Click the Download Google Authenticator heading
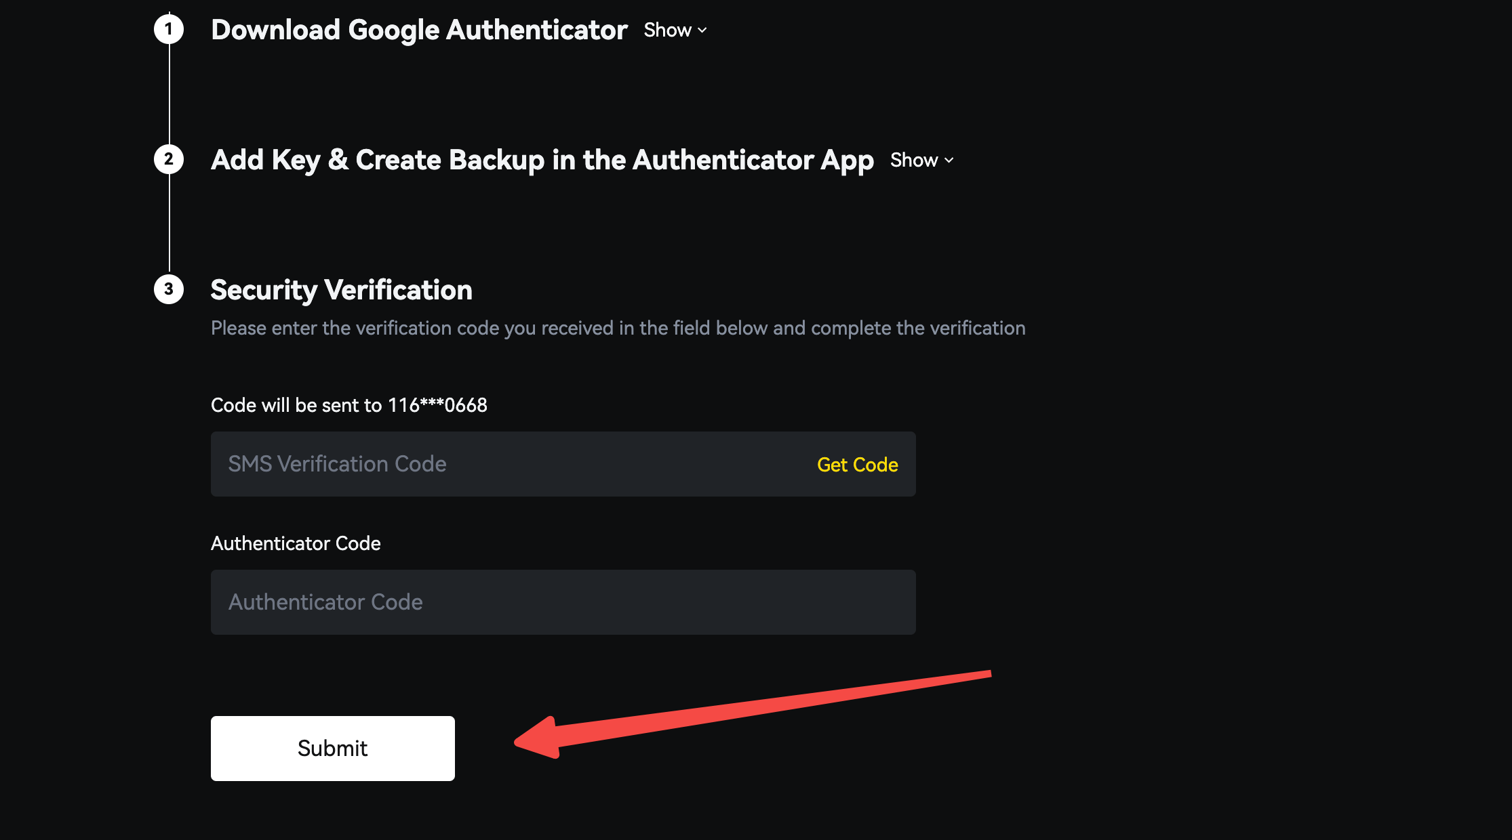Image resolution: width=1512 pixels, height=840 pixels. point(419,30)
